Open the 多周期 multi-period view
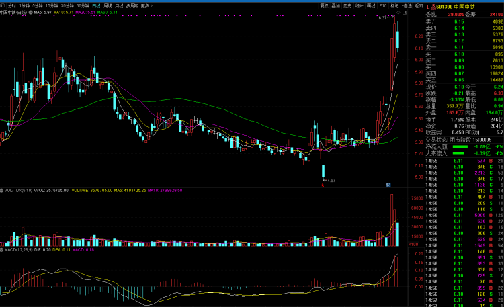 tap(133, 5)
